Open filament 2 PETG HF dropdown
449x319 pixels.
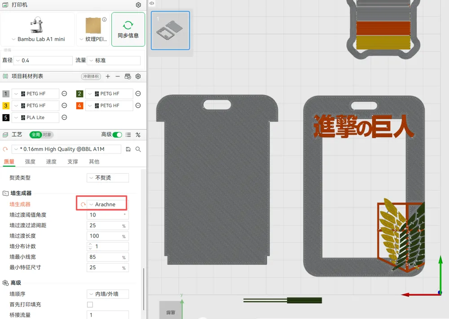click(x=110, y=94)
